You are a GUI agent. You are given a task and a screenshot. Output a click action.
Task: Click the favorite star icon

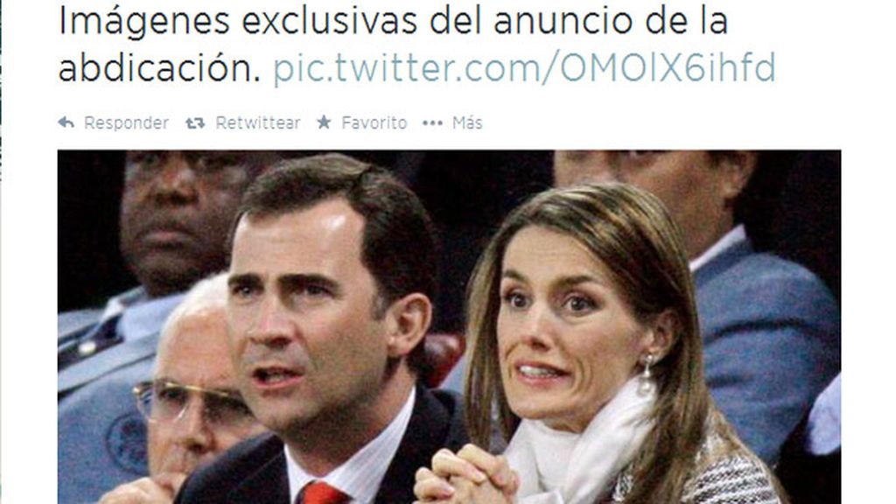tap(324, 122)
